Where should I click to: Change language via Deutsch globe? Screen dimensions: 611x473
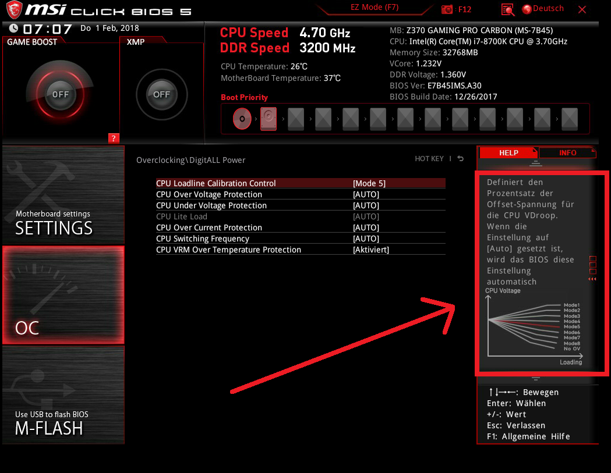(x=543, y=9)
